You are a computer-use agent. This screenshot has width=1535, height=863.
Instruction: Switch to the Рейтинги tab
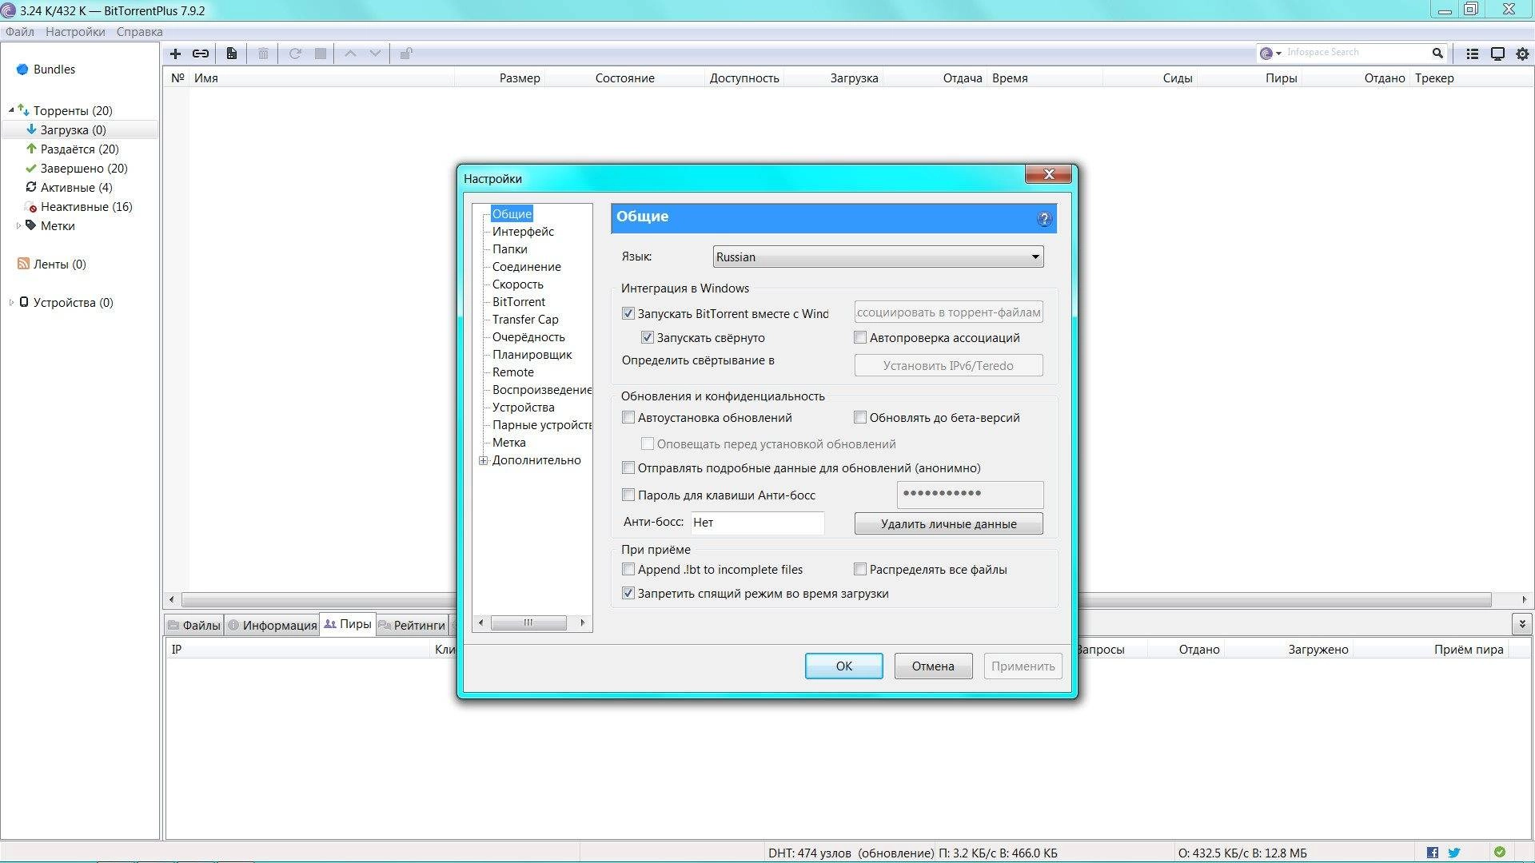point(412,625)
